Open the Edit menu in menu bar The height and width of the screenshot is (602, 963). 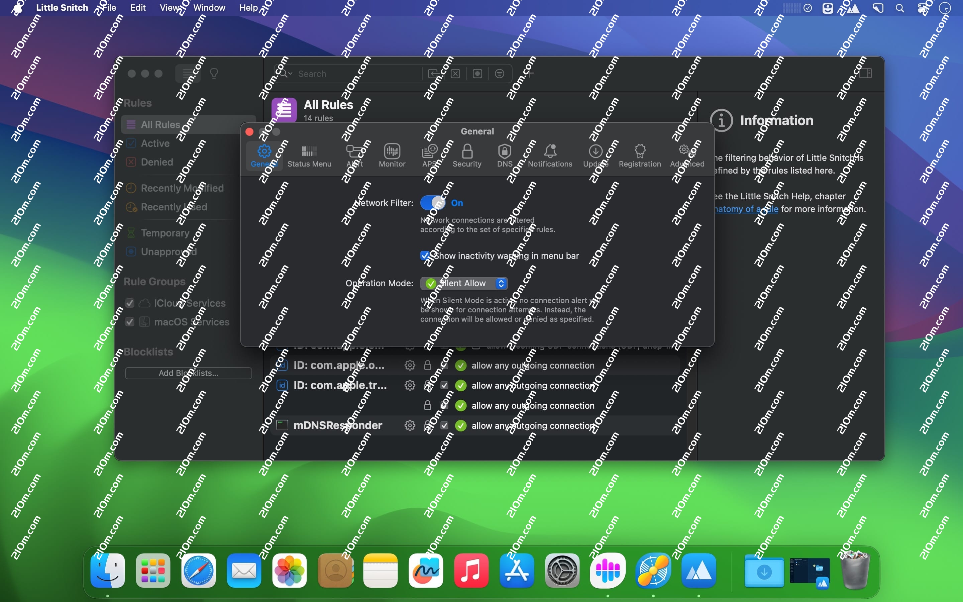pyautogui.click(x=138, y=8)
